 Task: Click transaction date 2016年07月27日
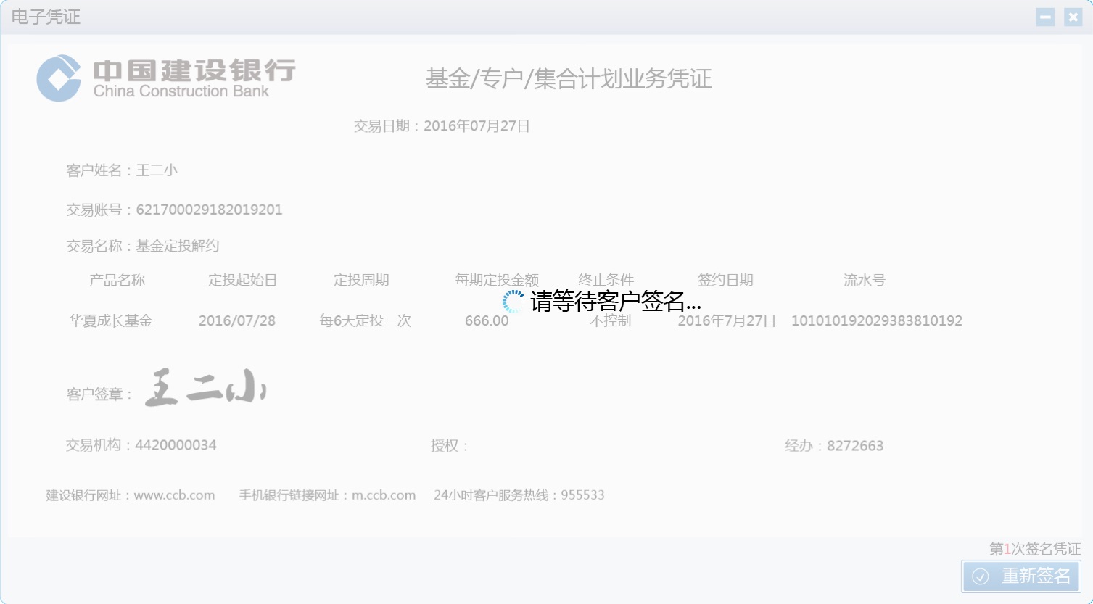point(477,126)
